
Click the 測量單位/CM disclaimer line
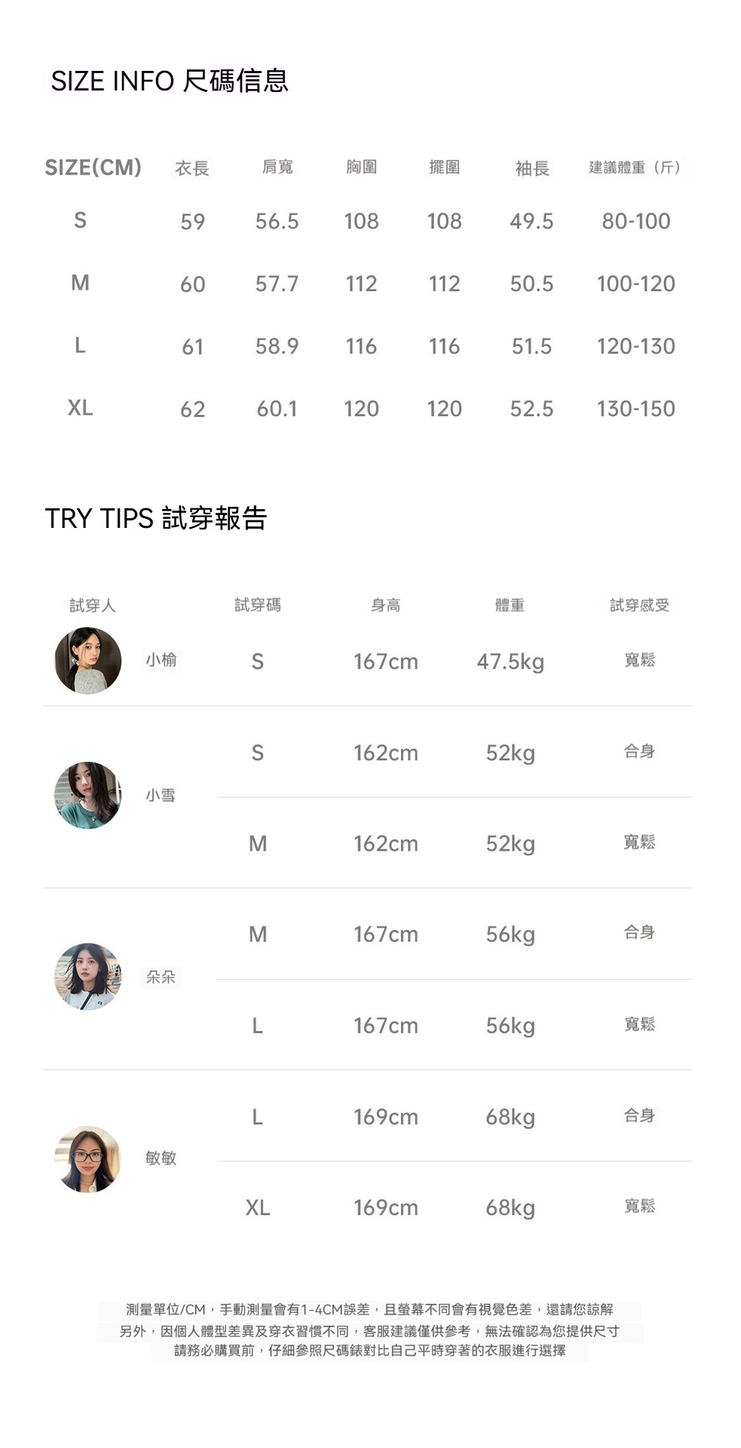click(369, 1309)
